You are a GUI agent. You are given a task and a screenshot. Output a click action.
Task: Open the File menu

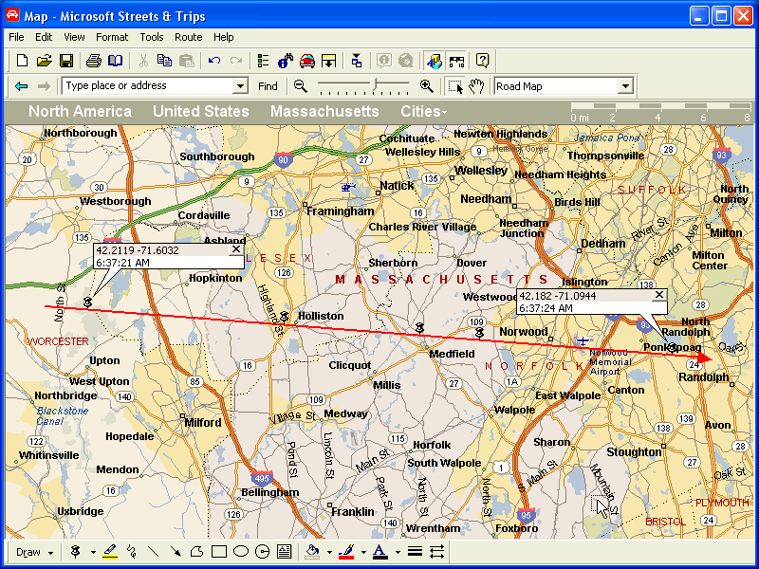tap(16, 37)
